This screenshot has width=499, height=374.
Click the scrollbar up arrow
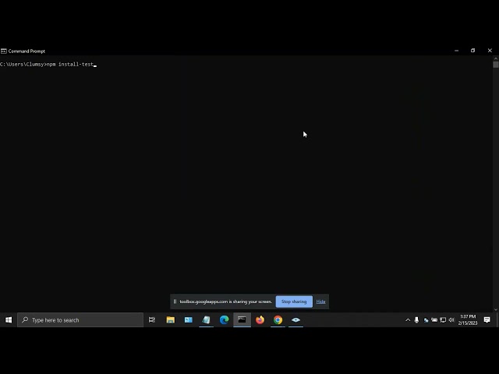(496, 58)
